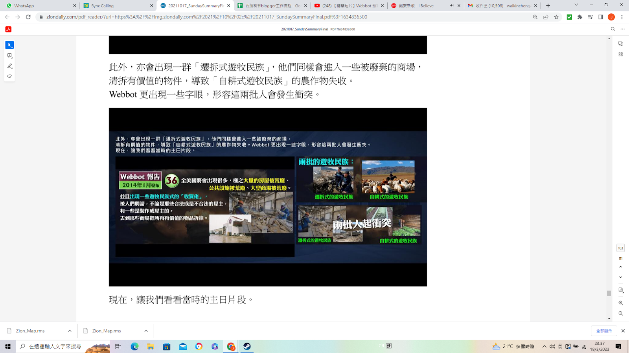The image size is (629, 353).
Task: Open the Mail app on the taskbar
Action: point(183,346)
